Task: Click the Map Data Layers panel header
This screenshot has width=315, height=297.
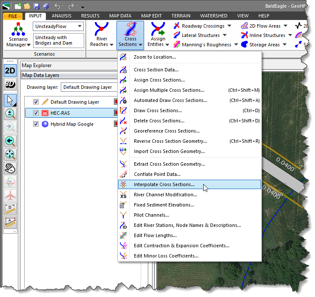Action: pos(69,75)
